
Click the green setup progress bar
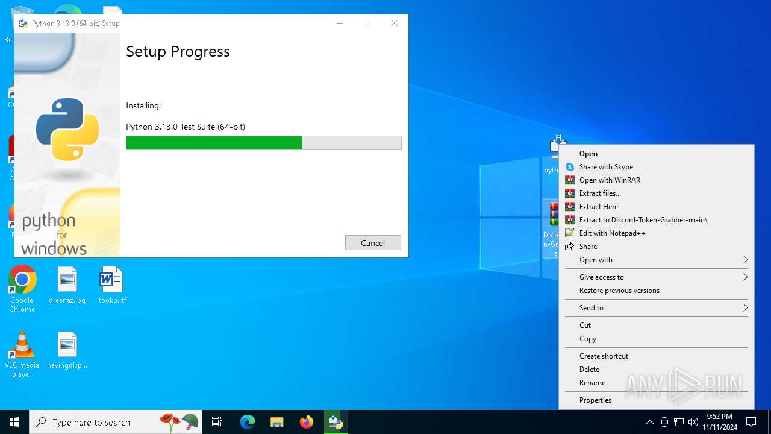[263, 143]
